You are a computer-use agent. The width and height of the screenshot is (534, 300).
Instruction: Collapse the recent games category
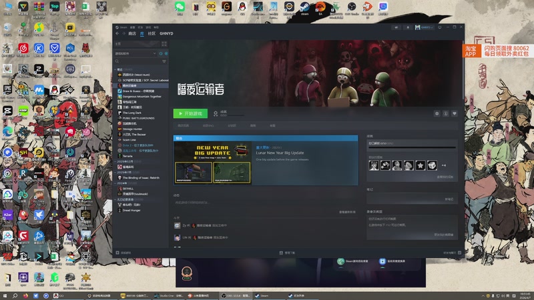click(115, 69)
